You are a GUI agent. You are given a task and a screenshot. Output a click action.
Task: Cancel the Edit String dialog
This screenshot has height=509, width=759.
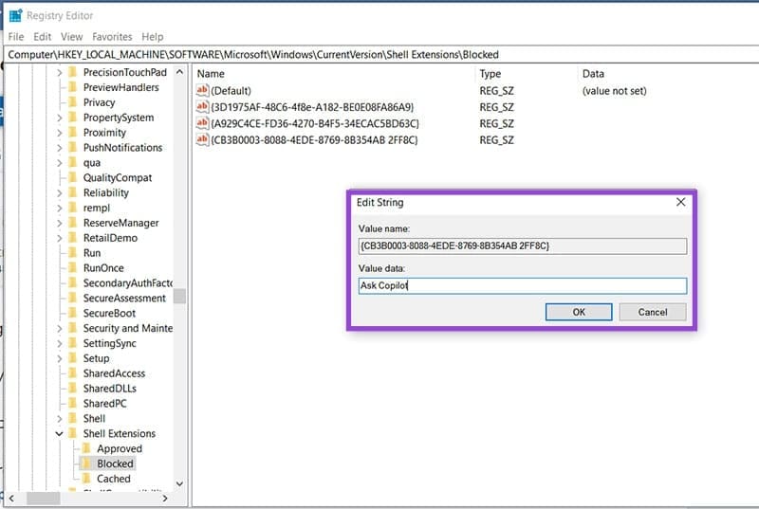[x=653, y=312]
